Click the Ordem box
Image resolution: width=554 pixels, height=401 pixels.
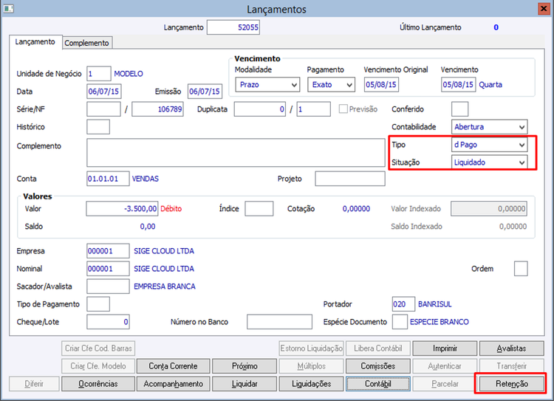(521, 269)
